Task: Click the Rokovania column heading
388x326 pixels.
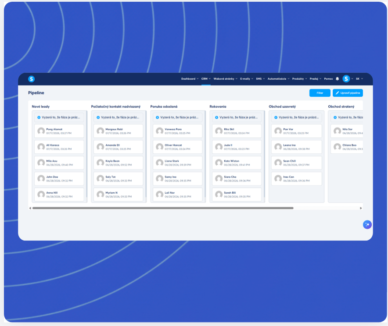Action: click(218, 106)
